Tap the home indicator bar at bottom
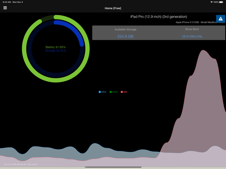The width and height of the screenshot is (226, 169). pyautogui.click(x=113, y=167)
